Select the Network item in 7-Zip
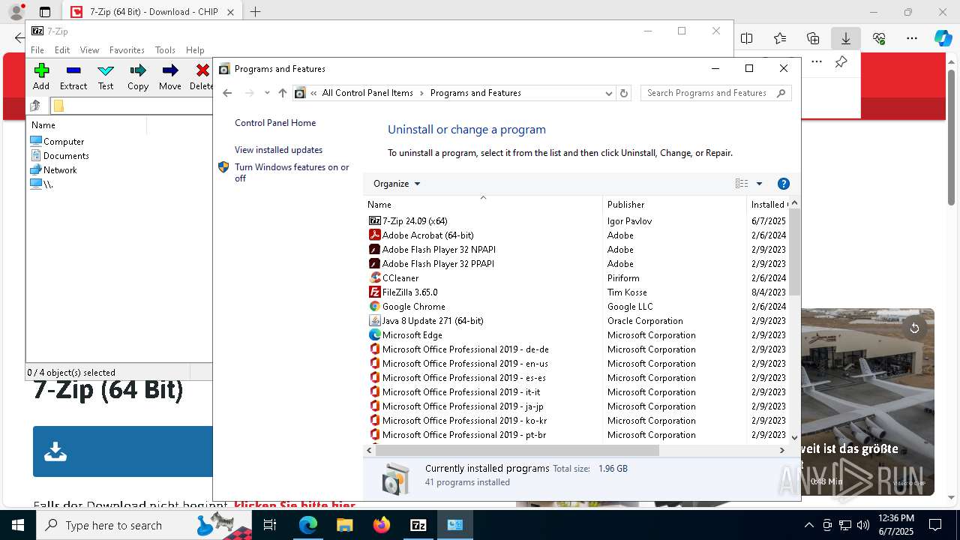 [54, 169]
